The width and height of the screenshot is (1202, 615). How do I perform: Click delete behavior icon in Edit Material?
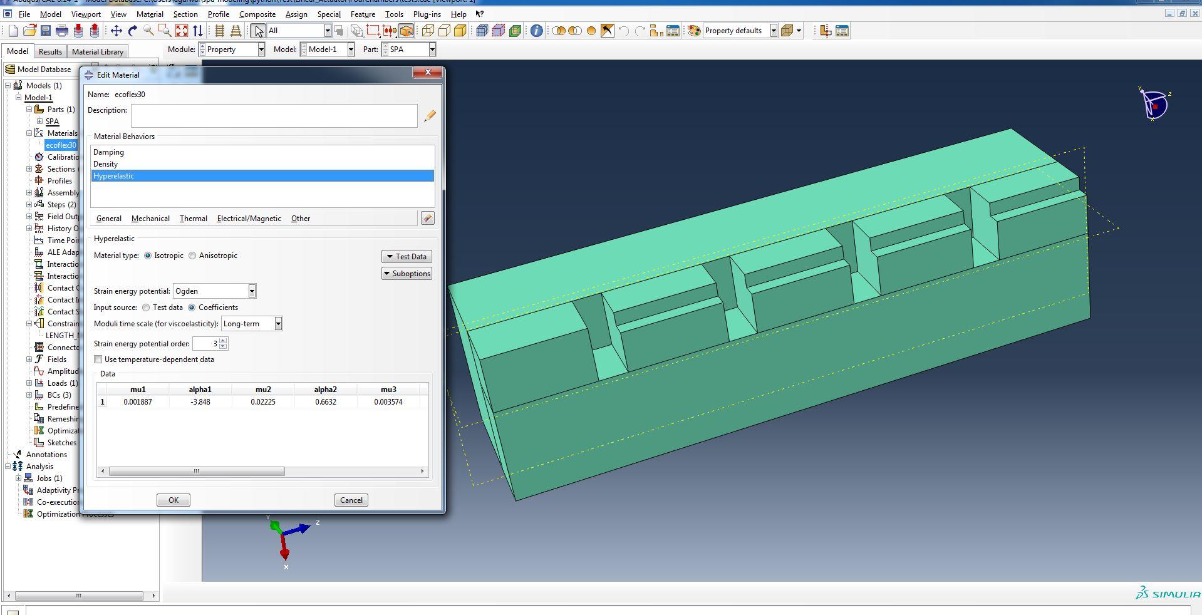(x=428, y=218)
